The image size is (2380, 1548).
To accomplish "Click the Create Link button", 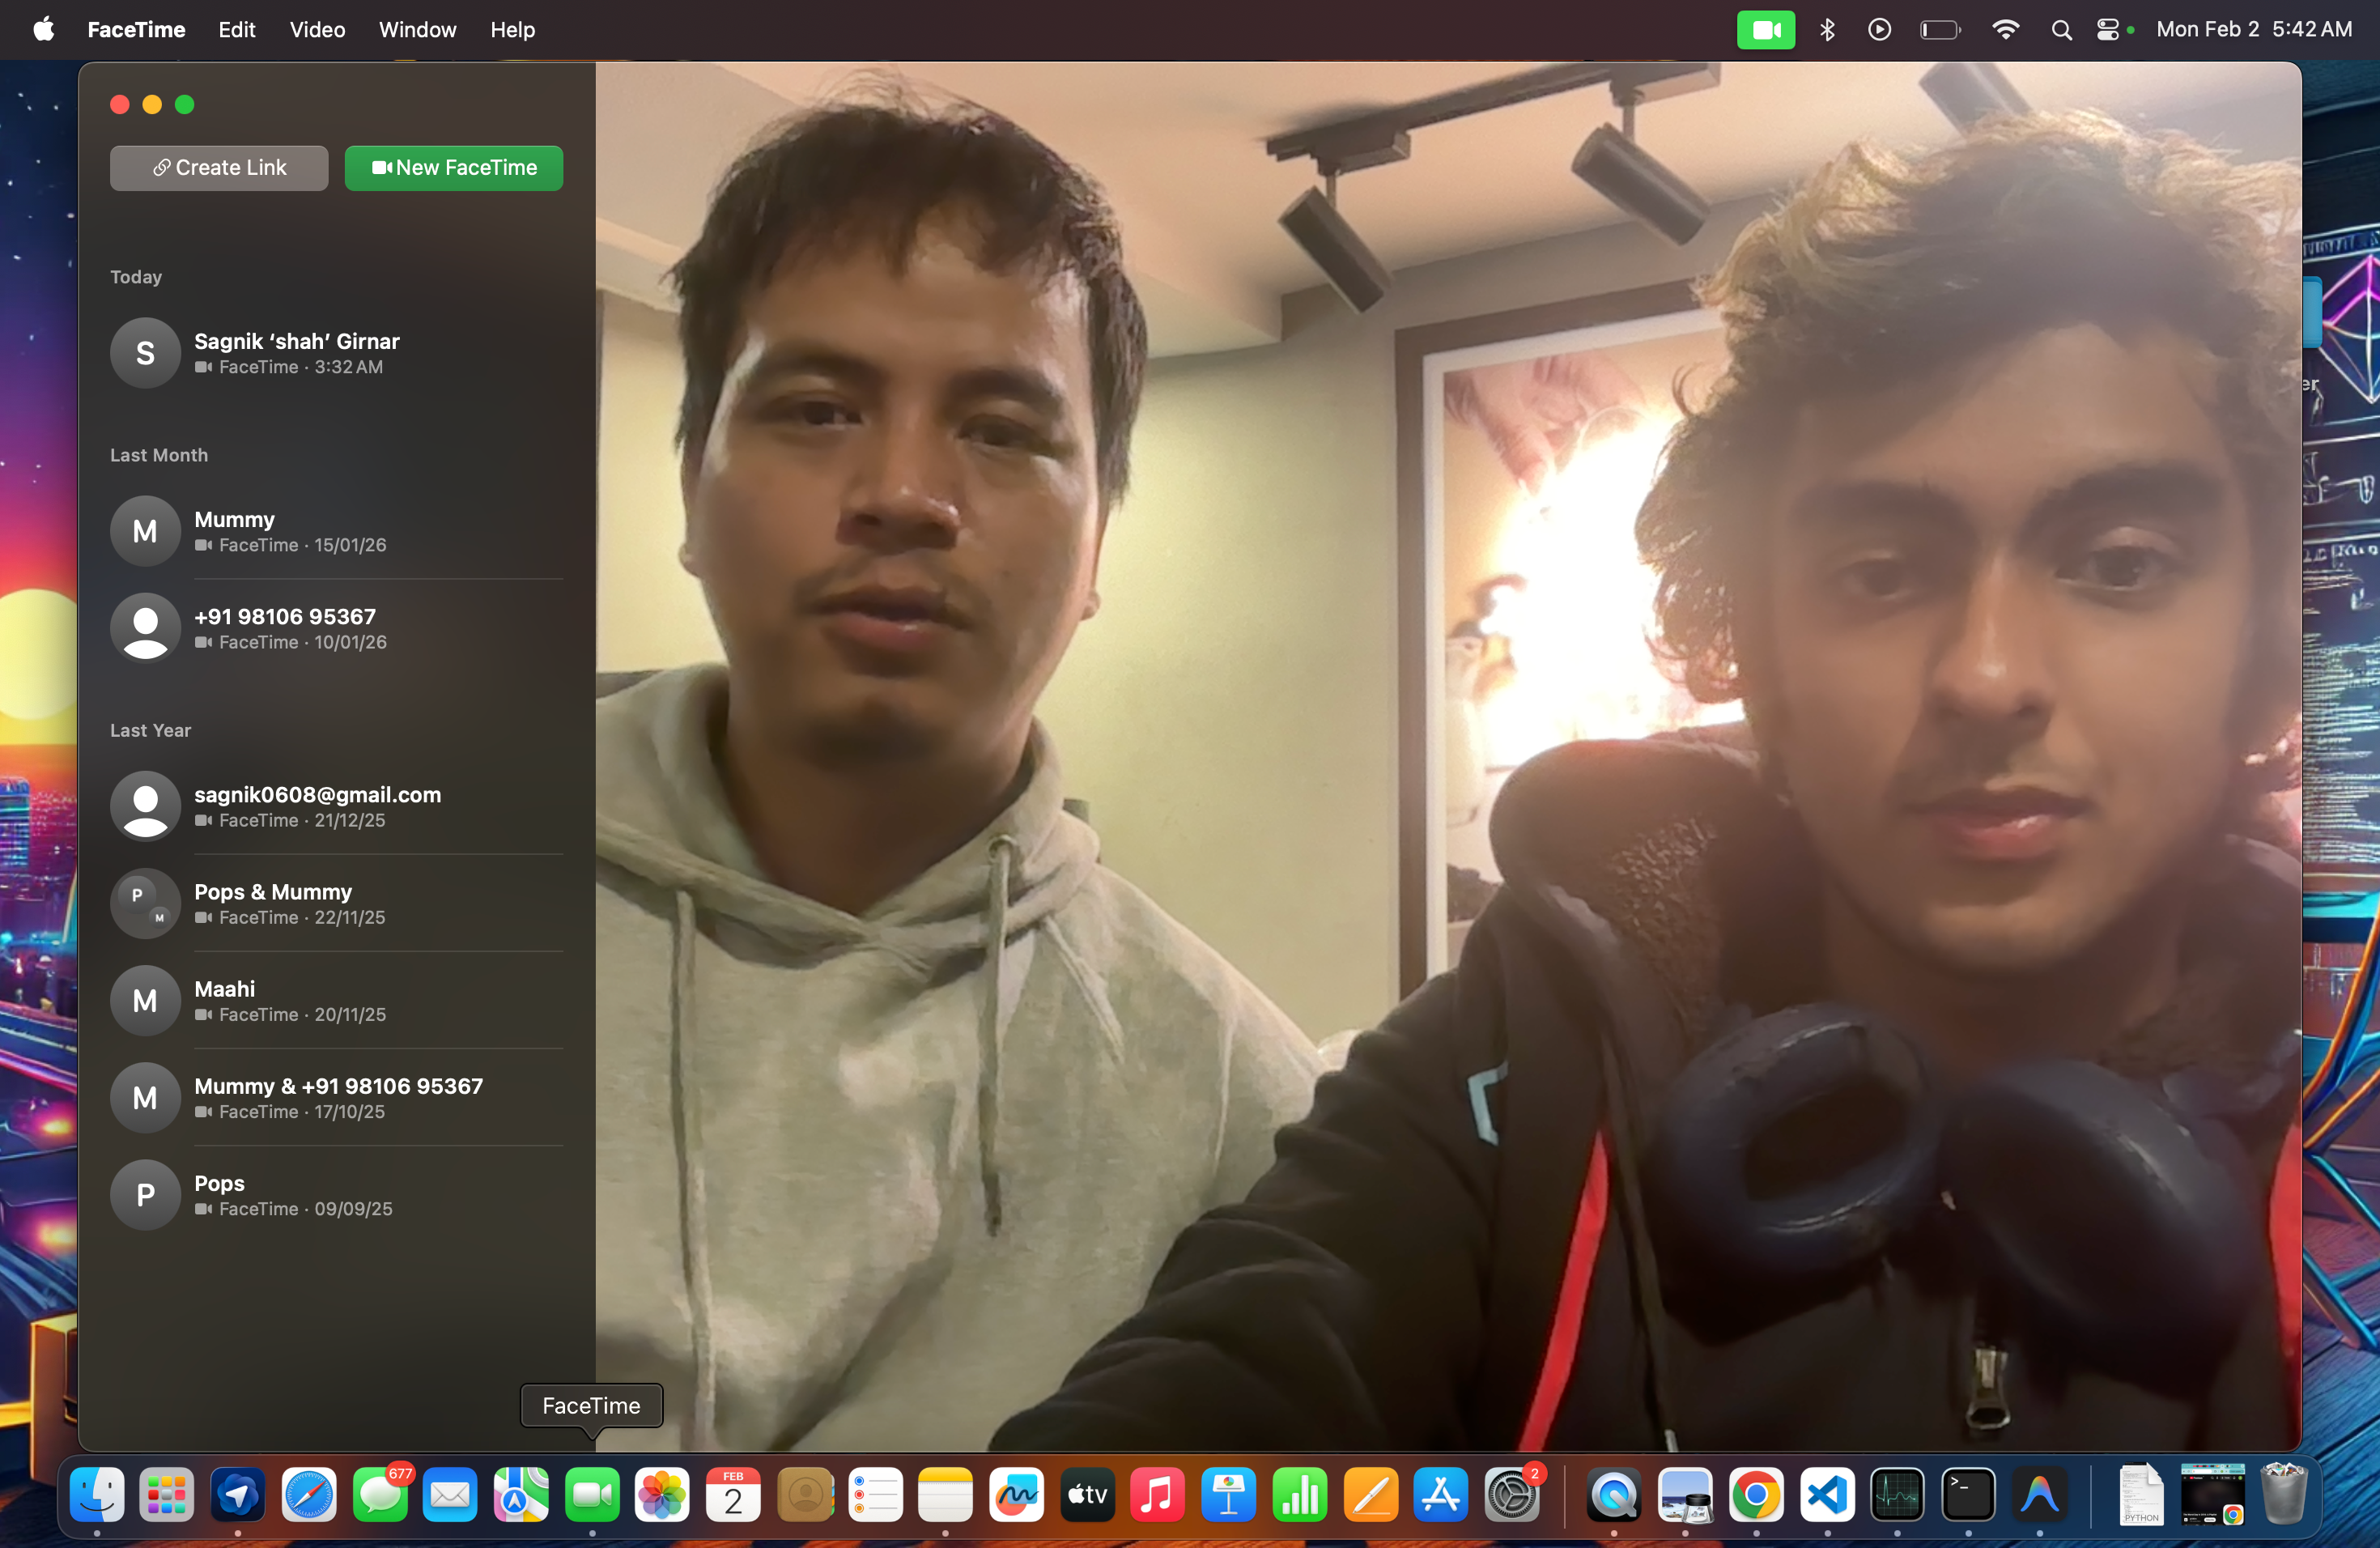I will pyautogui.click(x=219, y=168).
